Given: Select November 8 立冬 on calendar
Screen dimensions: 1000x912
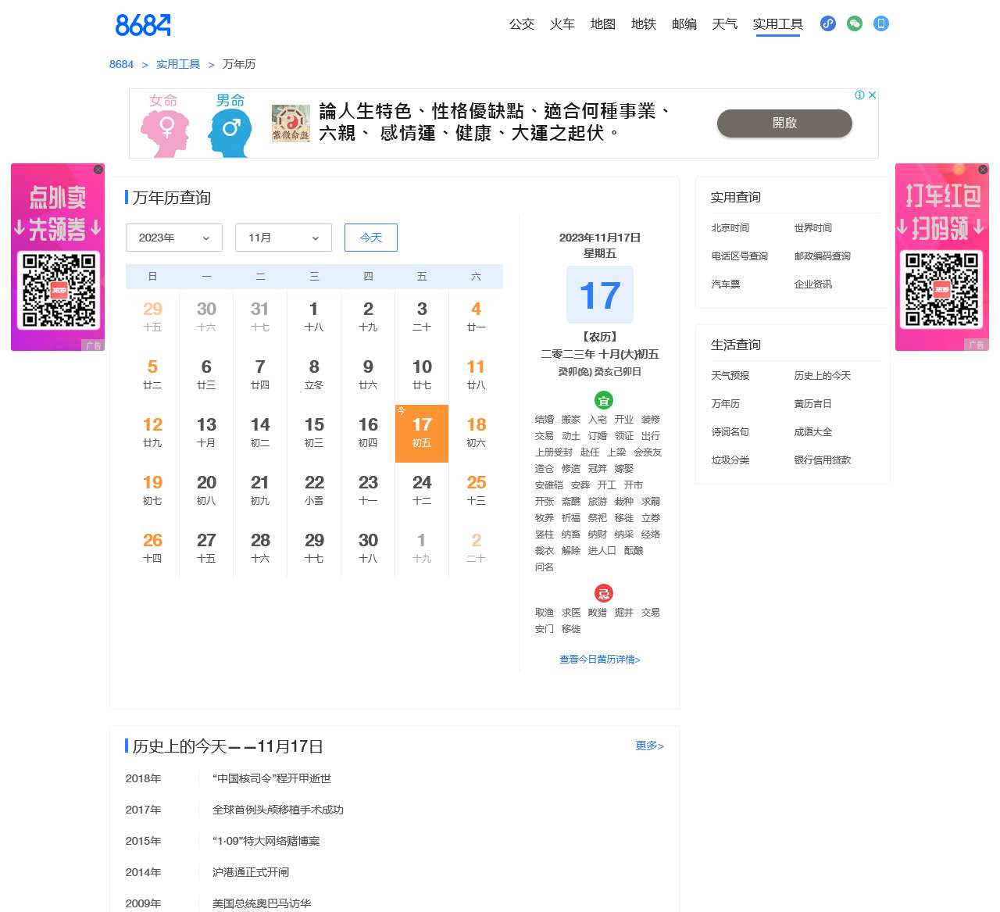Looking at the screenshot, I should pos(314,376).
